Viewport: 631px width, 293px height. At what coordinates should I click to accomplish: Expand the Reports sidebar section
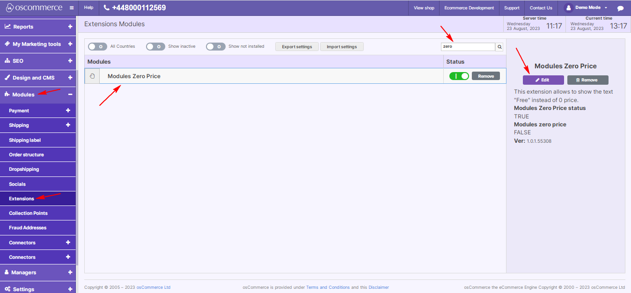(70, 27)
